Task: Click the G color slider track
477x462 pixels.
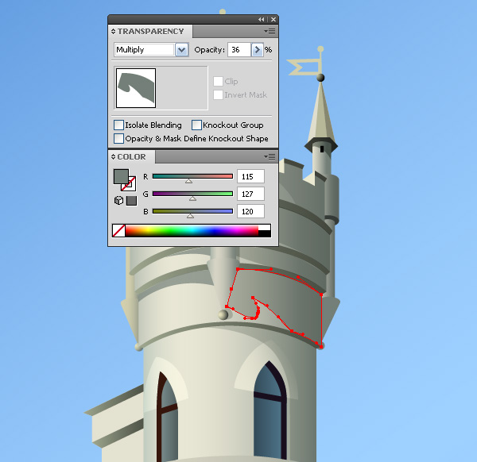Action: (x=192, y=194)
